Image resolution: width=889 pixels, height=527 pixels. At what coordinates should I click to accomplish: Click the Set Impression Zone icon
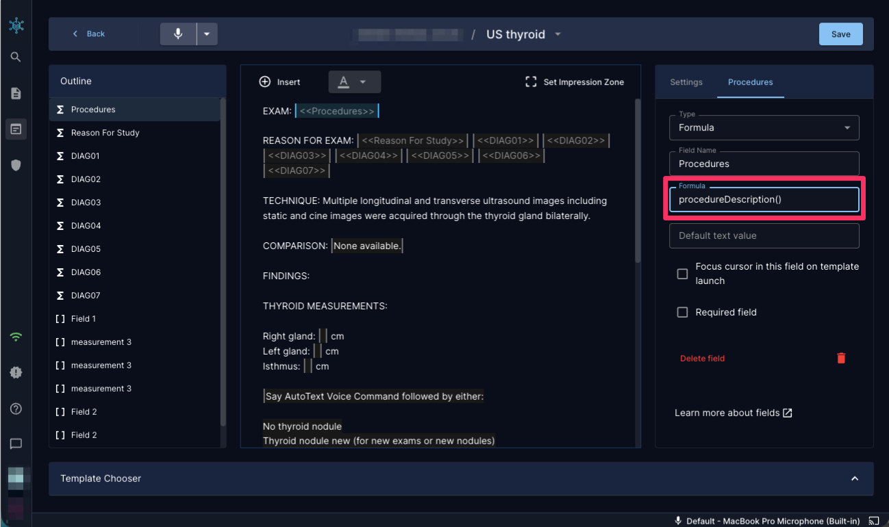tap(531, 82)
